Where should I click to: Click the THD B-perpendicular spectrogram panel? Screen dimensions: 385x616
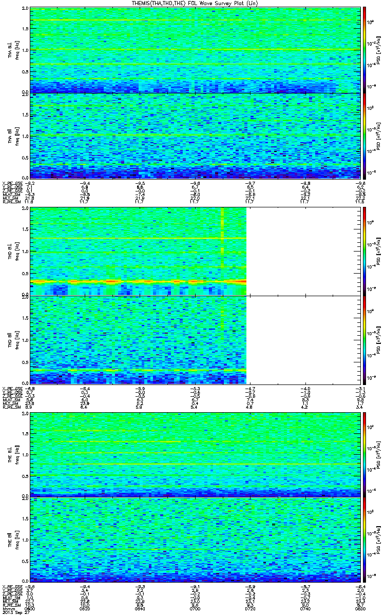pos(195,251)
